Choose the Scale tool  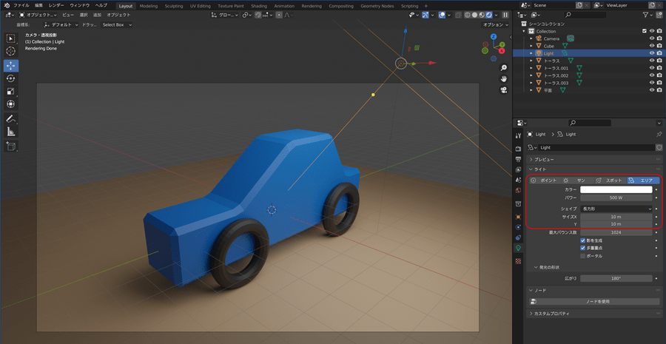11,92
